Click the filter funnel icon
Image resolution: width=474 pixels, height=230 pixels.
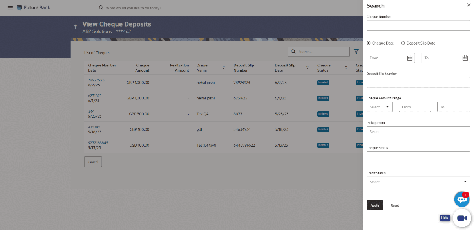356,52
